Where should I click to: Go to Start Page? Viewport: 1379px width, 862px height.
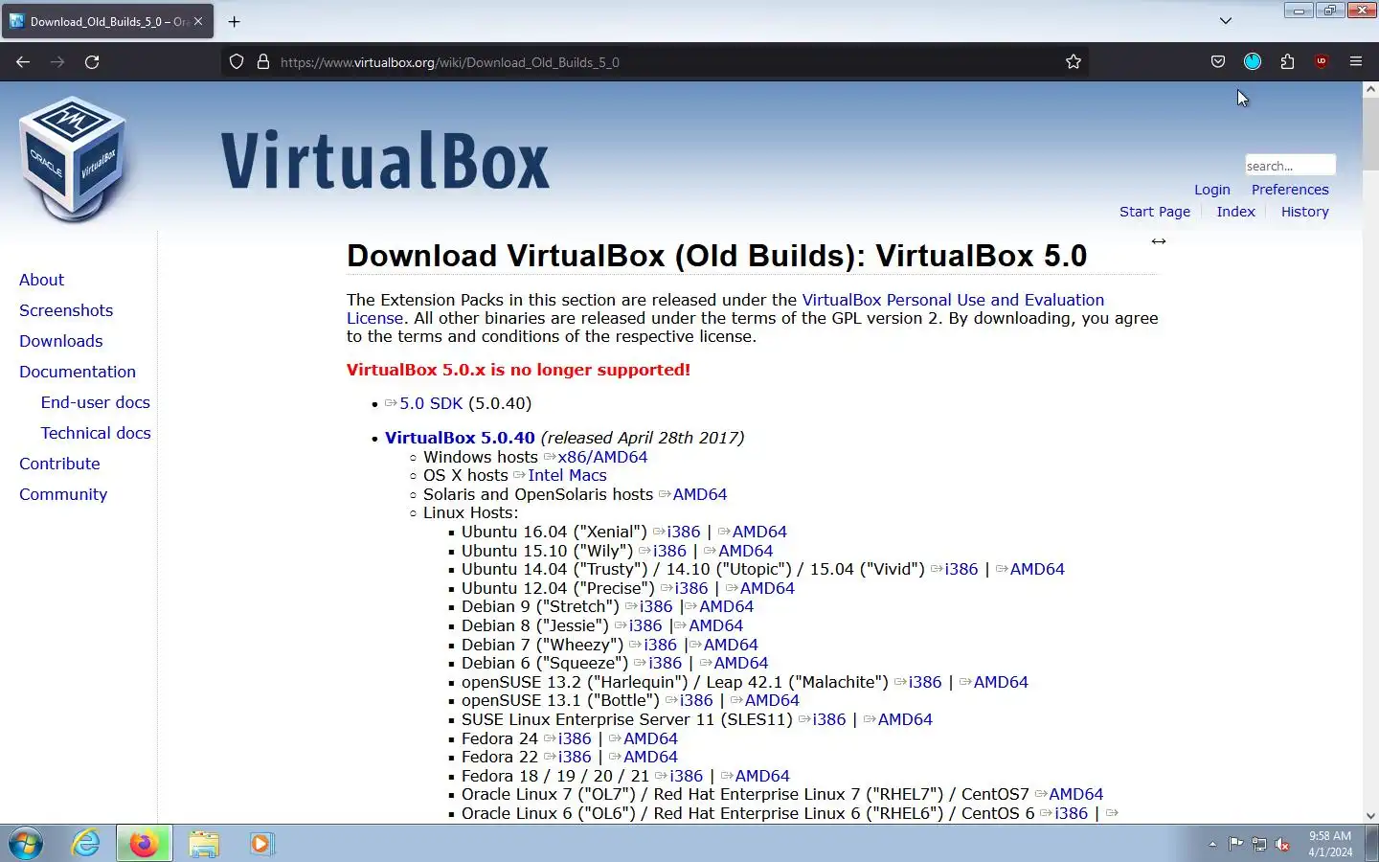click(1155, 212)
